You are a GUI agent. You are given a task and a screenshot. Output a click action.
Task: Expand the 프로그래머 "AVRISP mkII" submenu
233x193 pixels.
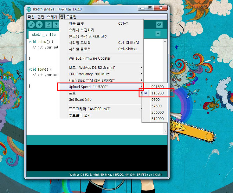[101, 109]
